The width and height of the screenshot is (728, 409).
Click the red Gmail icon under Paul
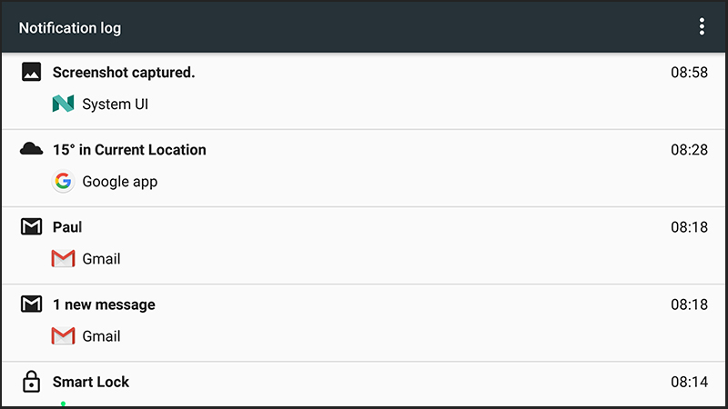(x=63, y=259)
